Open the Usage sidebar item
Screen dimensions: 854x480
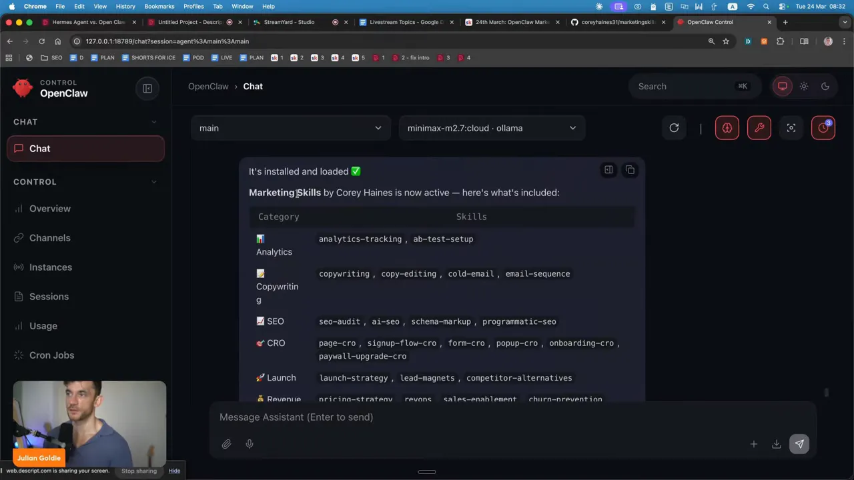(85, 326)
